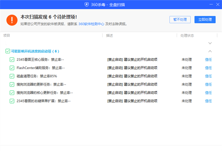Toggle 搜狗浏览器的核心更新任务 checkbox
Screen dimensions: 222x151
point(12,92)
